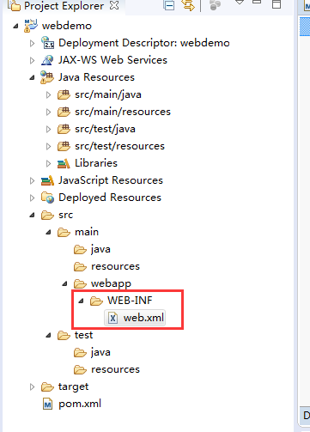Image resolution: width=310 pixels, height=432 pixels.
Task: Click the src/test/resources package folder icon
Action: (64, 146)
